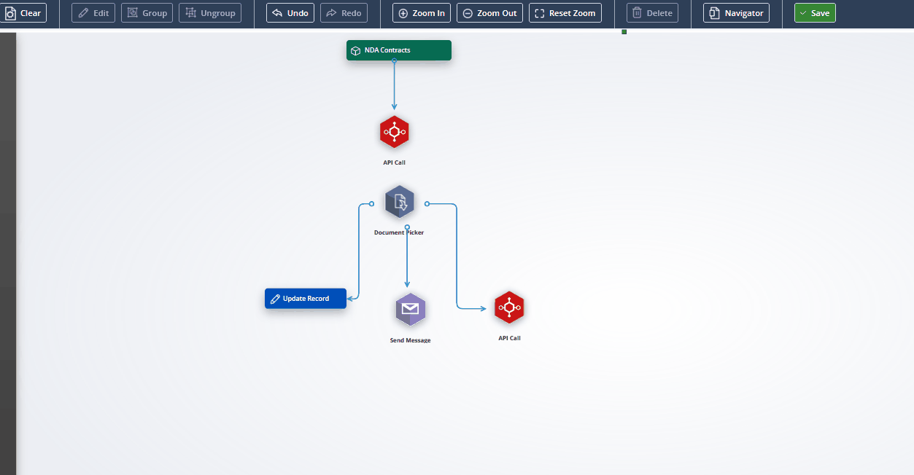Click the Redo button
The image size is (914, 475).
point(344,13)
